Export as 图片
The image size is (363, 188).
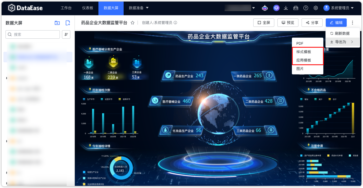[308, 69]
